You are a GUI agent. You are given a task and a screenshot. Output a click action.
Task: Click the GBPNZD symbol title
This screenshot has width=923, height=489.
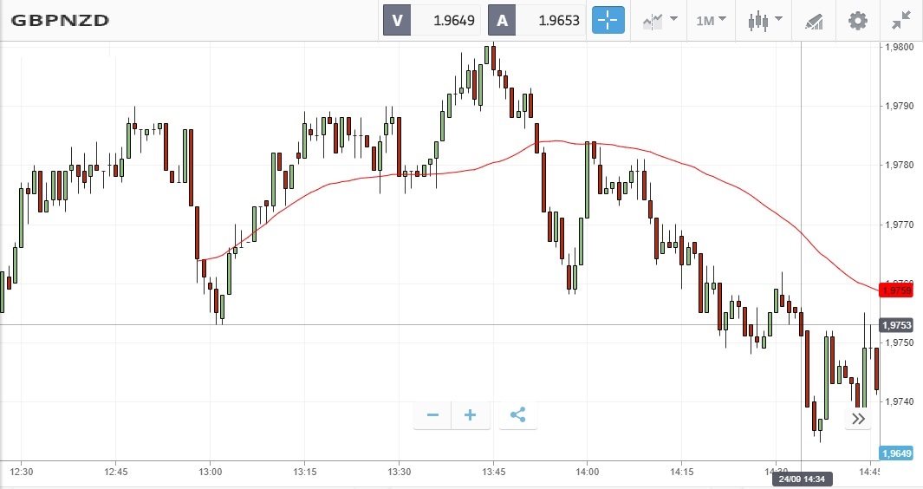click(x=60, y=20)
